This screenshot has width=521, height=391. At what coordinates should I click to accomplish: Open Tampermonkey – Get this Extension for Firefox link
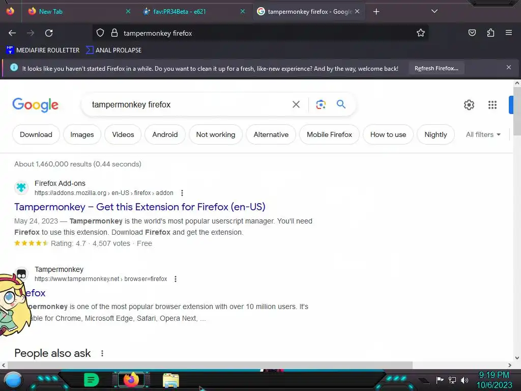(x=139, y=207)
